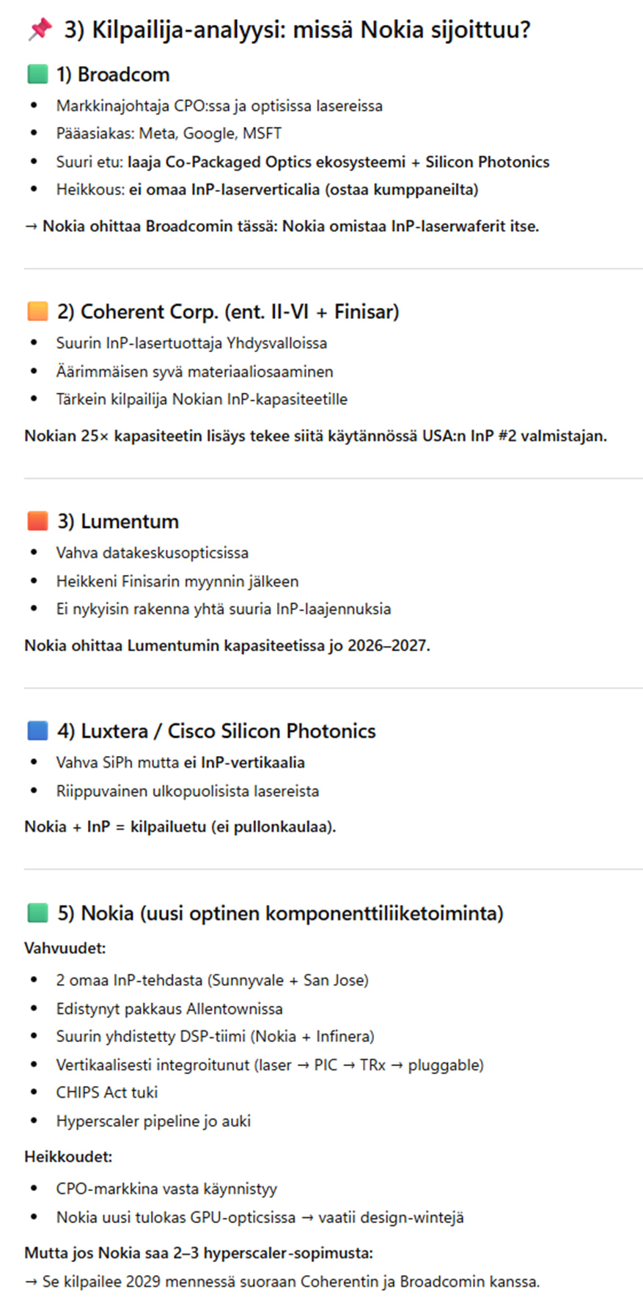Click the "CHIPS Act tuki" bullet item

[x=107, y=1093]
